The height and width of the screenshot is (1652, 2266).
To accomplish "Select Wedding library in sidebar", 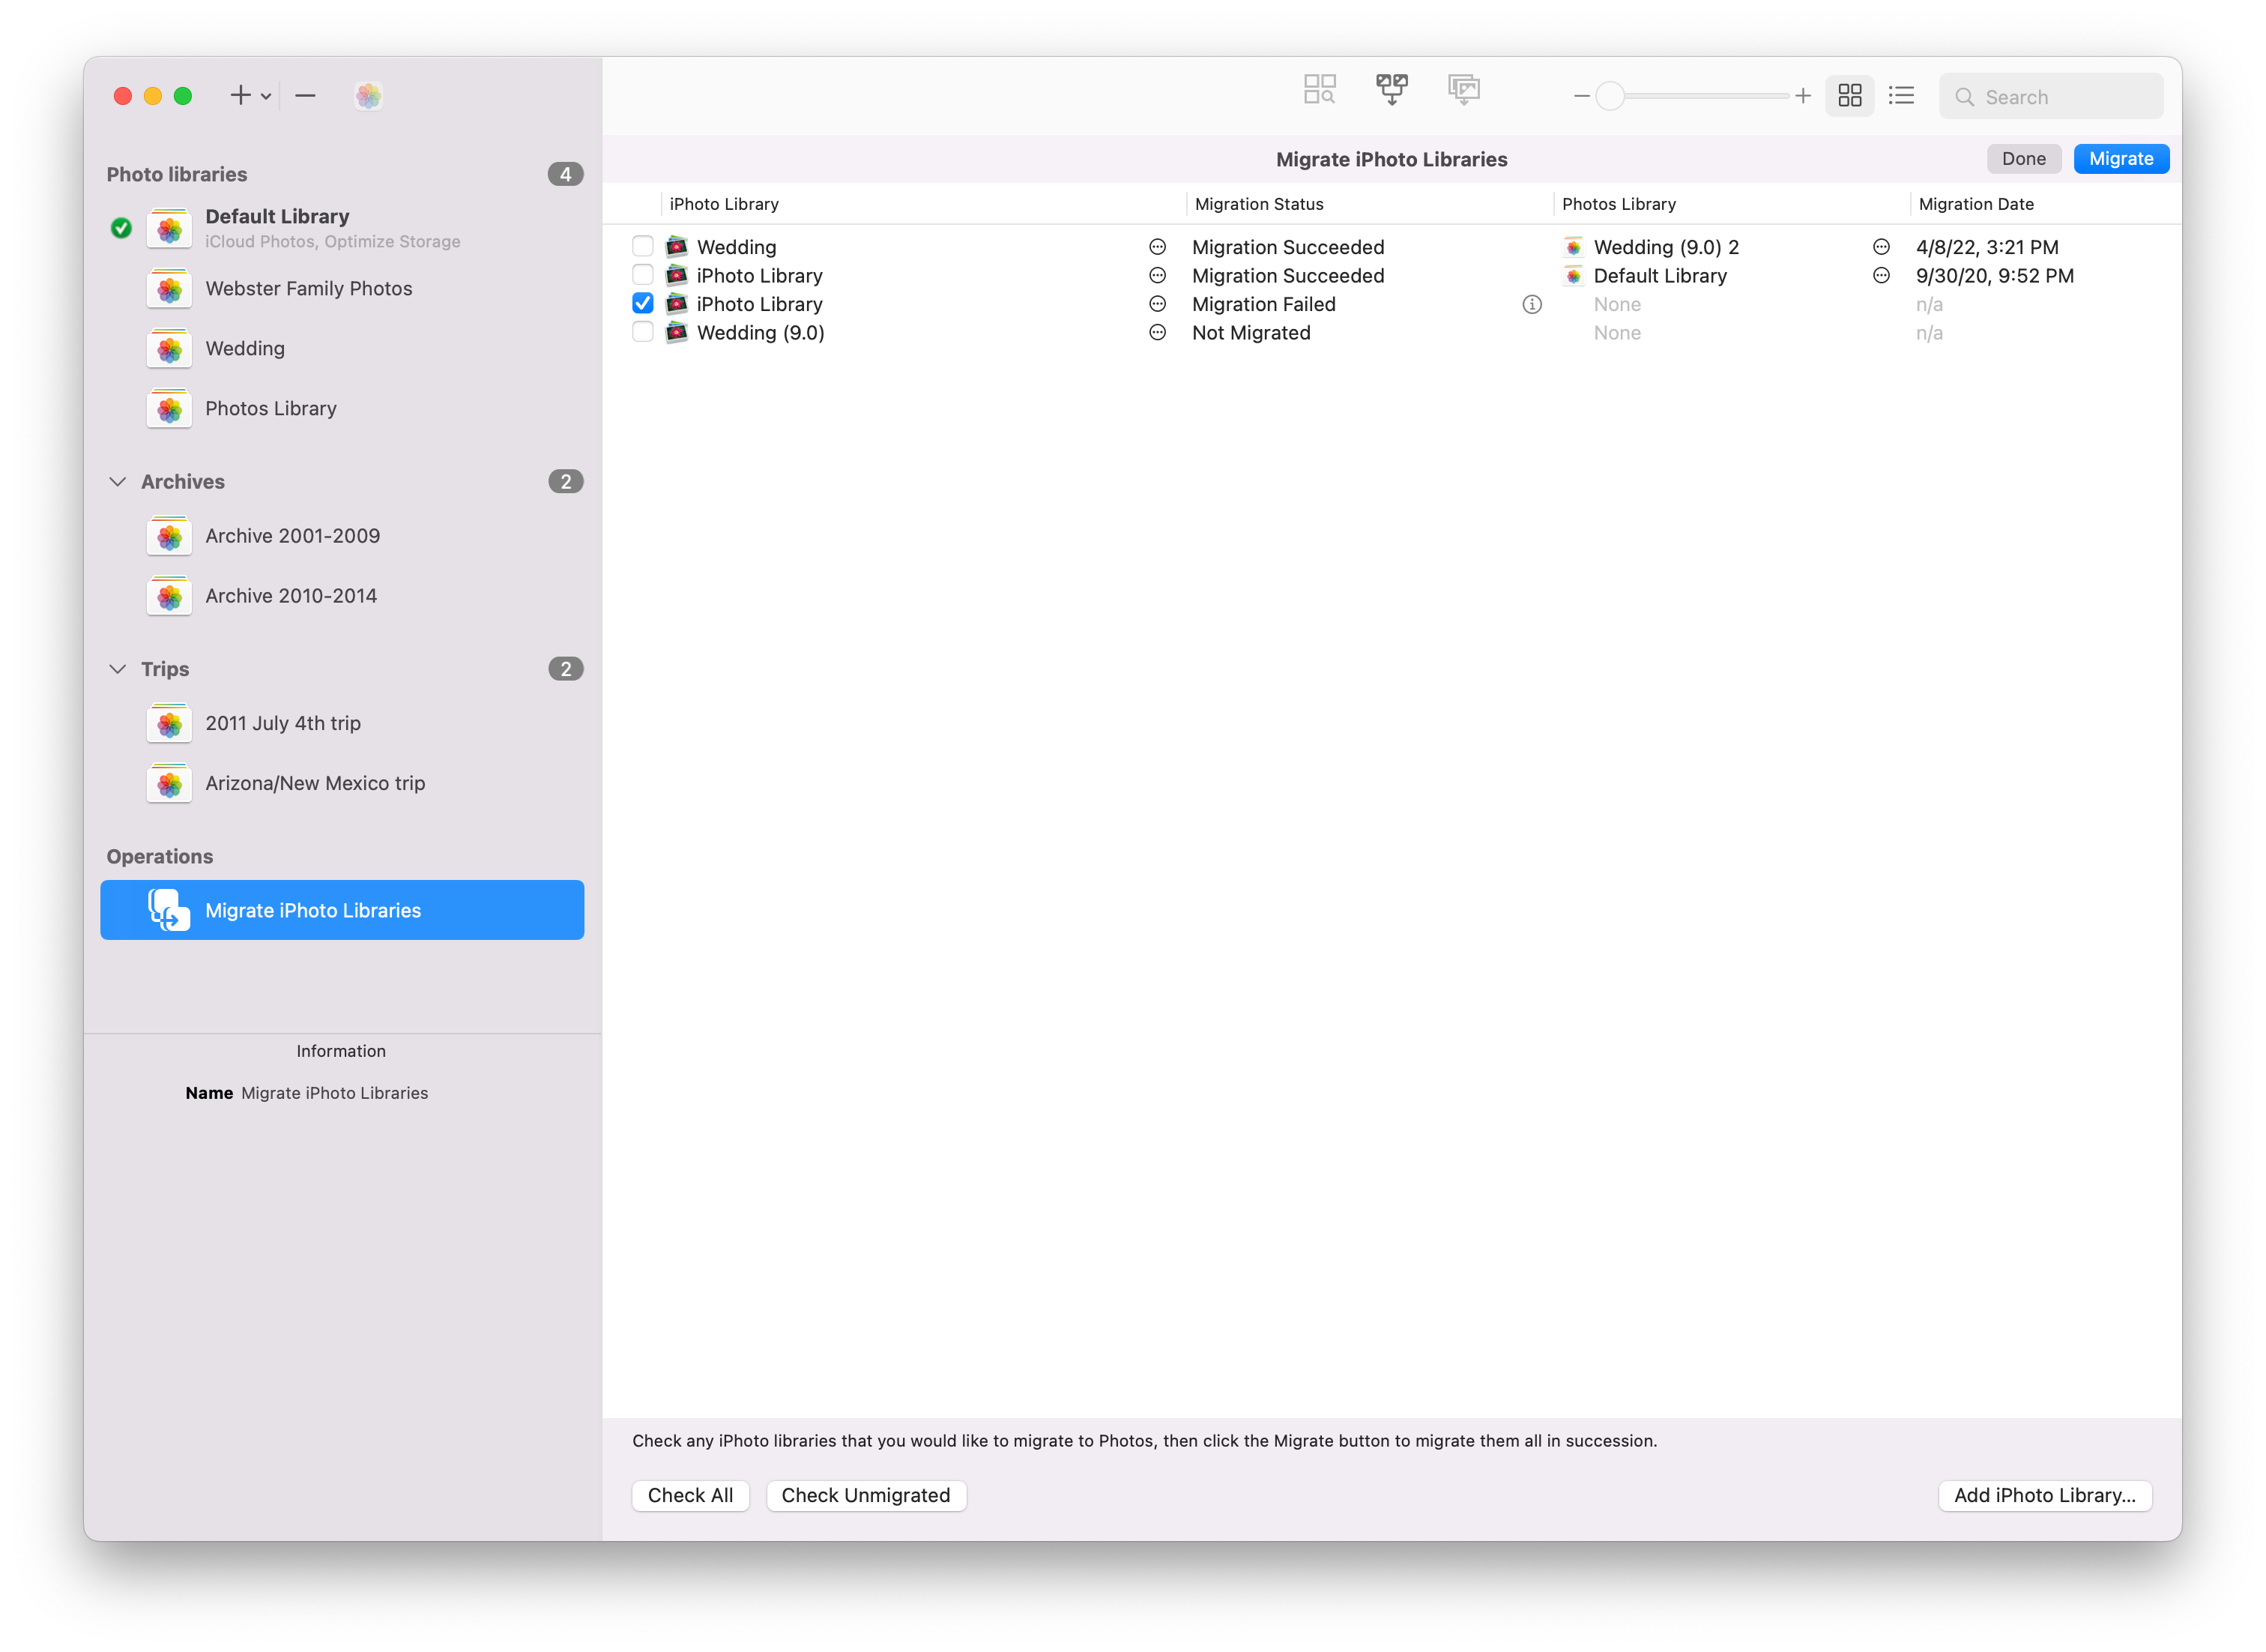I will tap(342, 349).
